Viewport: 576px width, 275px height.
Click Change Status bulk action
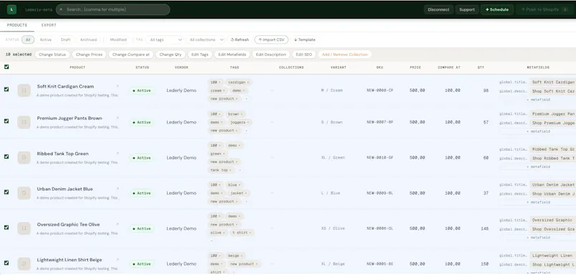click(52, 55)
